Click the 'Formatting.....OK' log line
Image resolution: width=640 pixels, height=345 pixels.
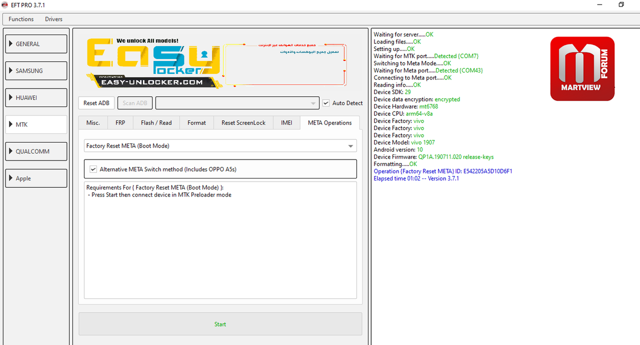click(395, 164)
